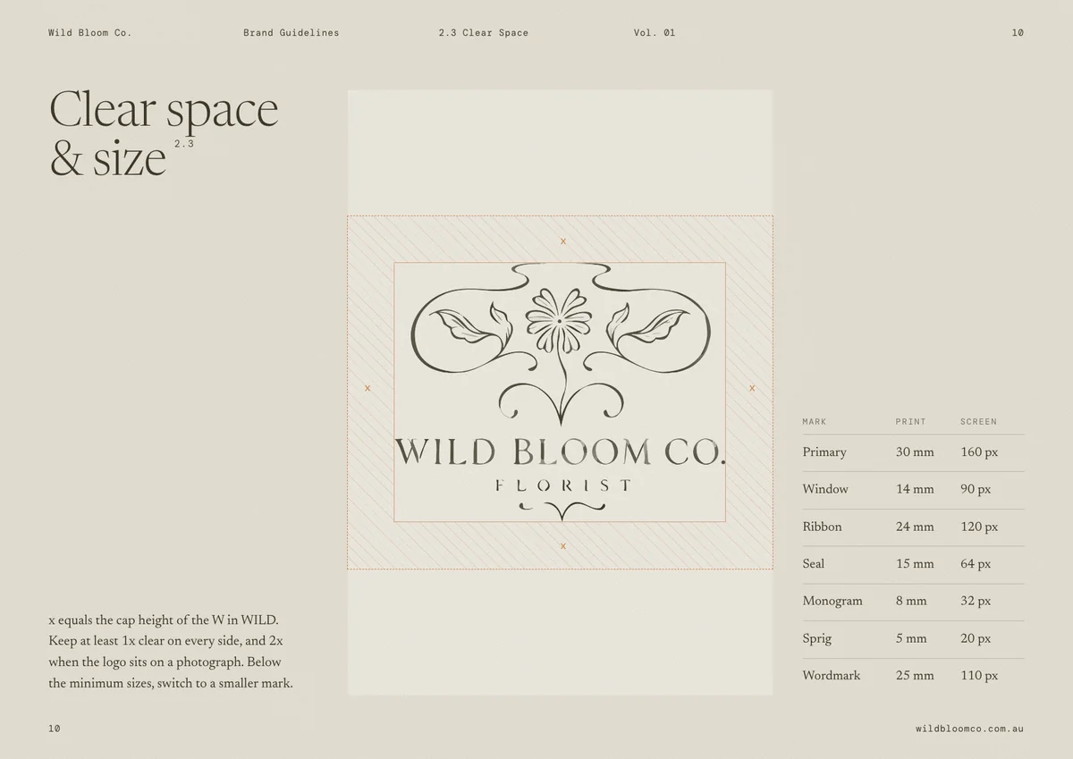
Task: Click the PRINT column header
Action: (x=911, y=422)
